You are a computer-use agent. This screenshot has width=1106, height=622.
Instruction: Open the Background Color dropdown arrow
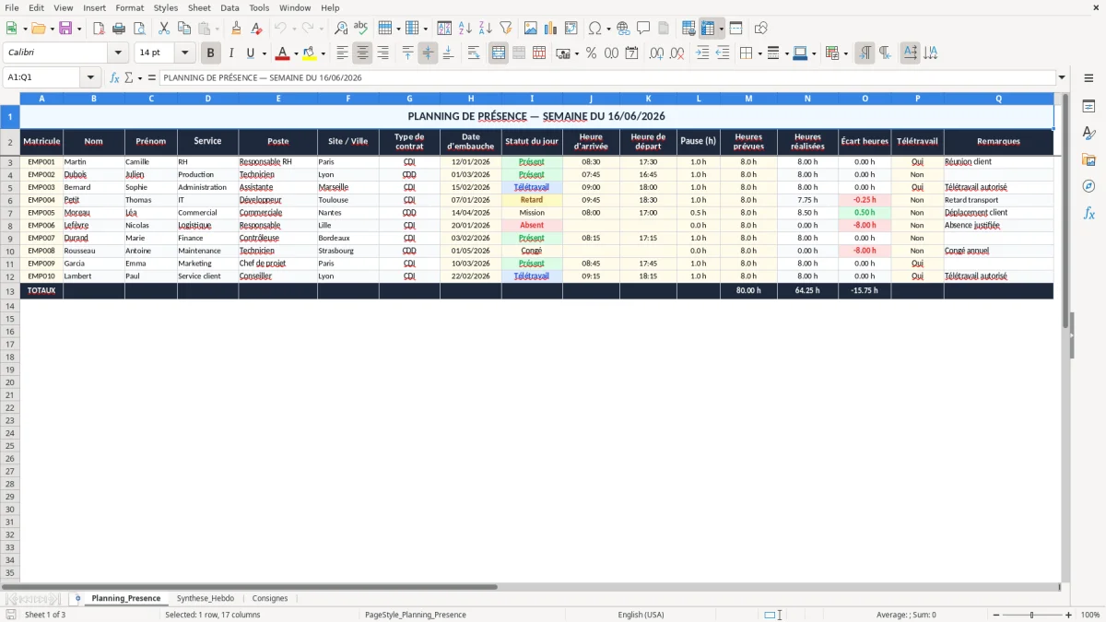click(323, 53)
